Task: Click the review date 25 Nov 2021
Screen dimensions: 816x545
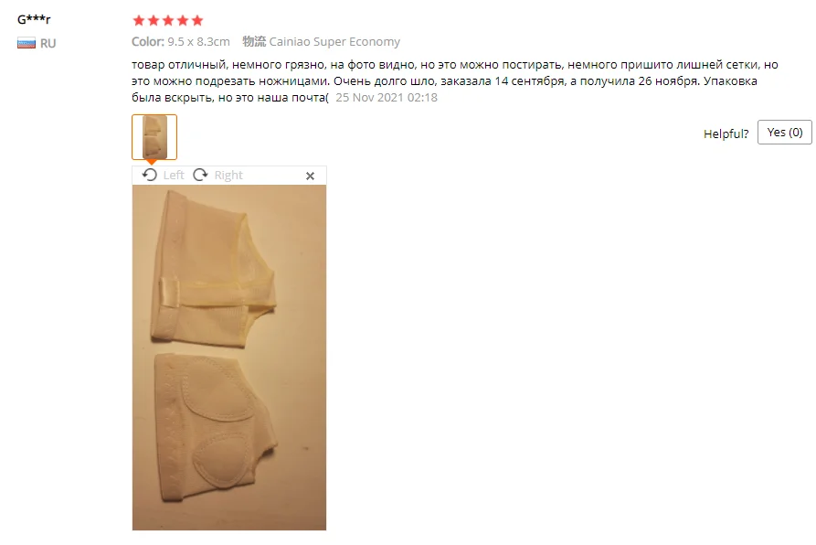Action: pyautogui.click(x=387, y=97)
